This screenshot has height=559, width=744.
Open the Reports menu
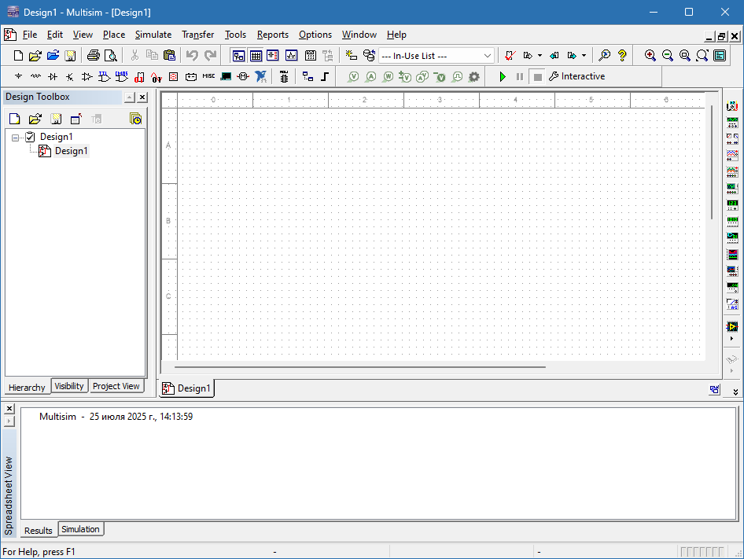273,35
